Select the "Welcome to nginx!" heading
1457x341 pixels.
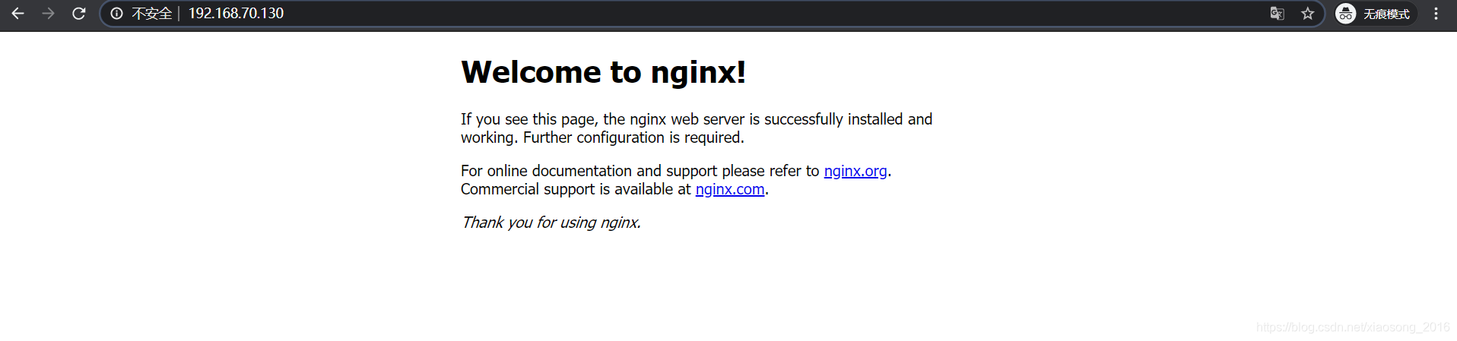coord(603,72)
